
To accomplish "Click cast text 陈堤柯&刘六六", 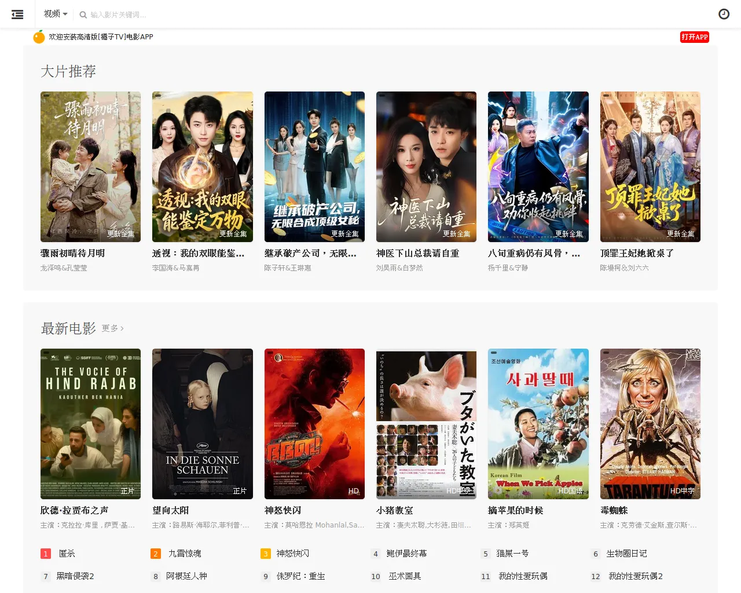I will pyautogui.click(x=624, y=268).
